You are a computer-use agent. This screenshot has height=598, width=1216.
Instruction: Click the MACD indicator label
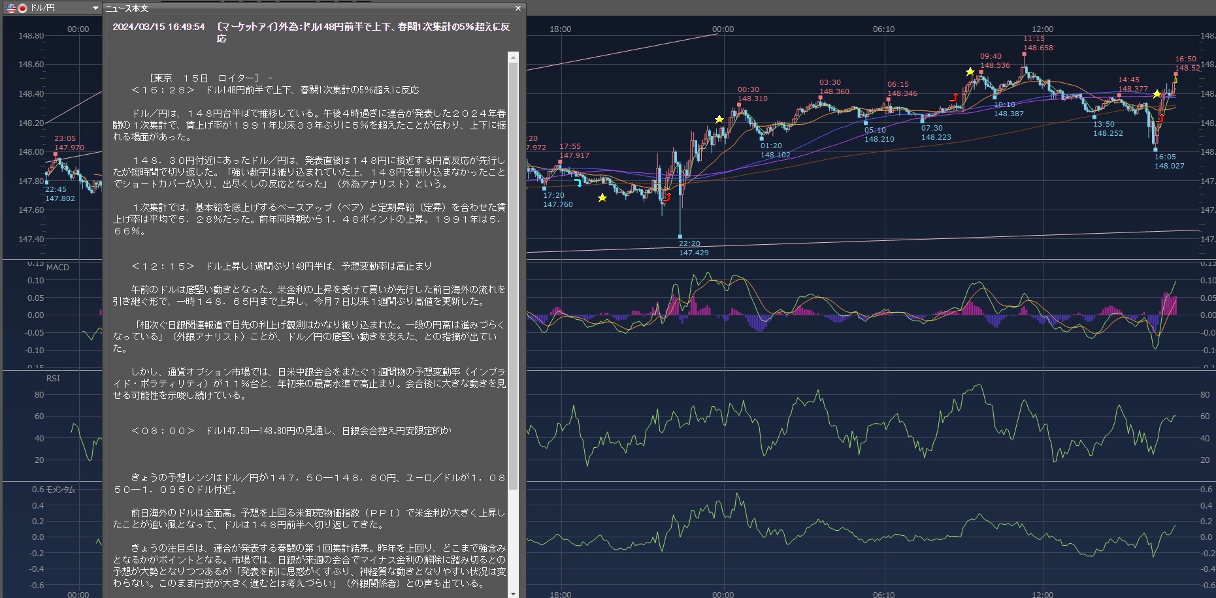(58, 268)
